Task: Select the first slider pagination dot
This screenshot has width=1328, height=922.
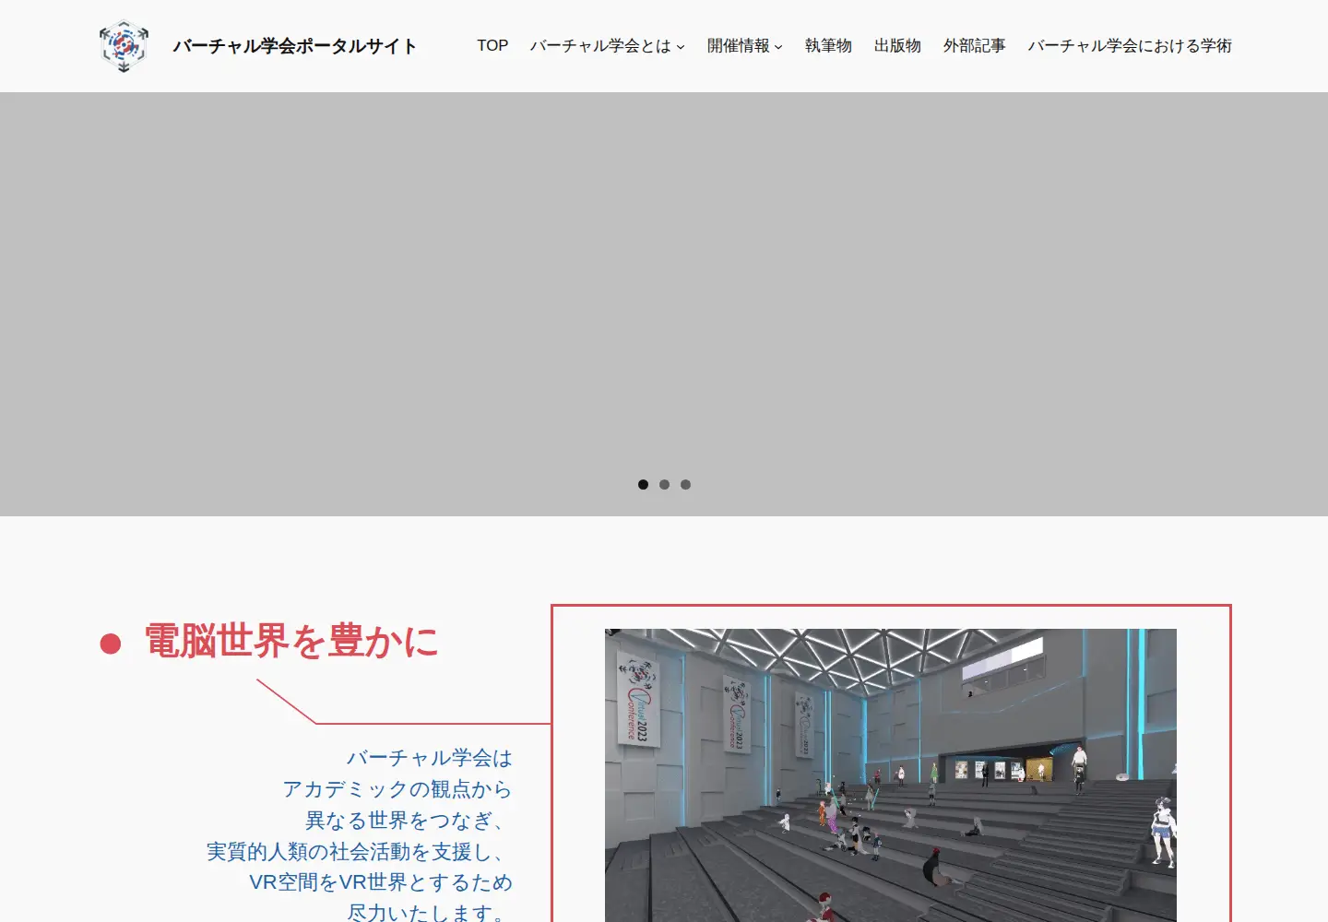Action: [643, 484]
